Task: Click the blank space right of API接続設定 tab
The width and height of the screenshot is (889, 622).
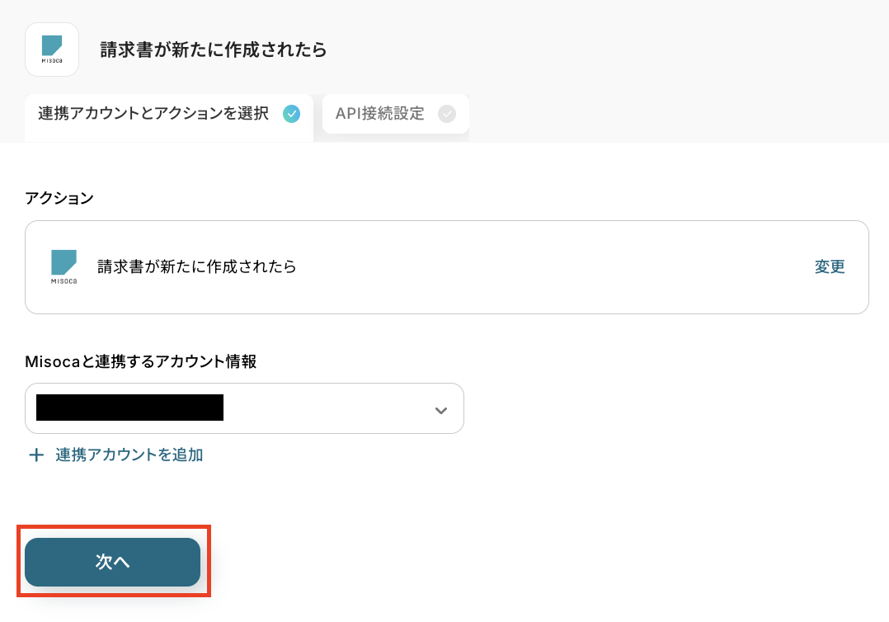Action: (x=660, y=115)
